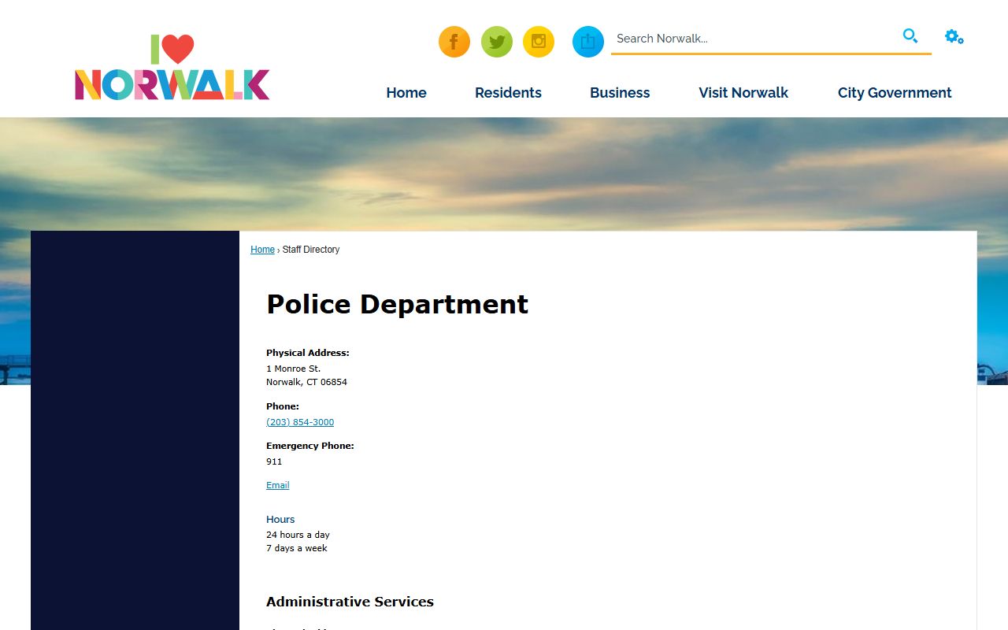Open the Home menu item
The height and width of the screenshot is (630, 1008).
406,93
